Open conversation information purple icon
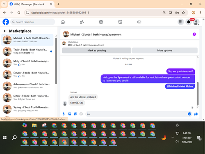This screenshot has width=205, height=154. click(194, 34)
